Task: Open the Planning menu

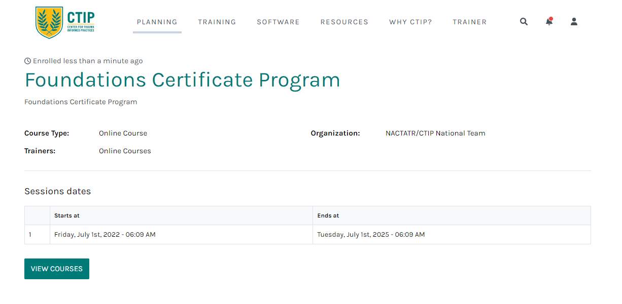Action: [x=157, y=22]
